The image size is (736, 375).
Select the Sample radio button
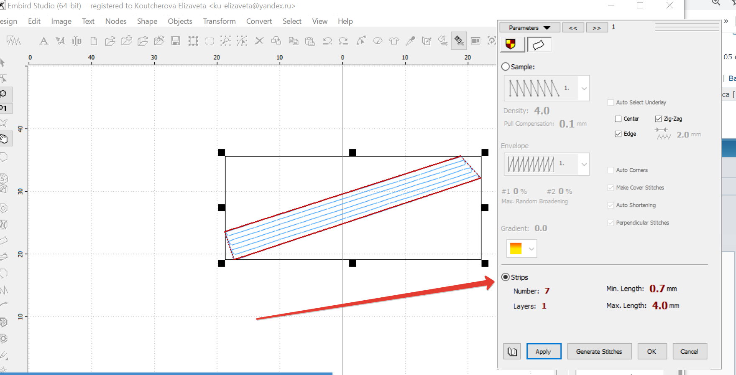[506, 67]
